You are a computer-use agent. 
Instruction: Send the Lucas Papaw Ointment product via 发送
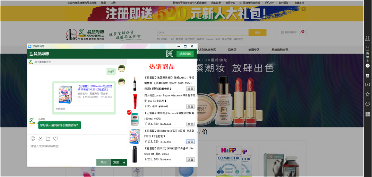[x=190, y=106]
